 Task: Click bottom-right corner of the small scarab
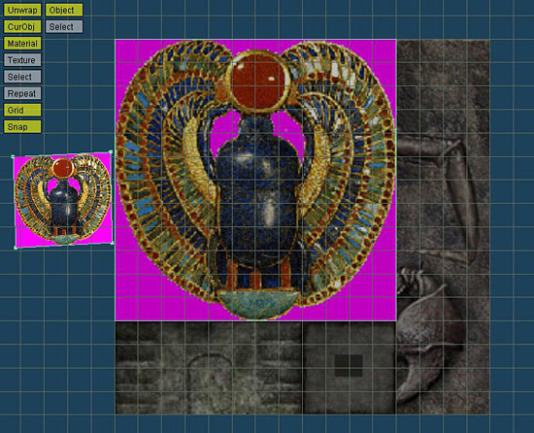click(113, 243)
